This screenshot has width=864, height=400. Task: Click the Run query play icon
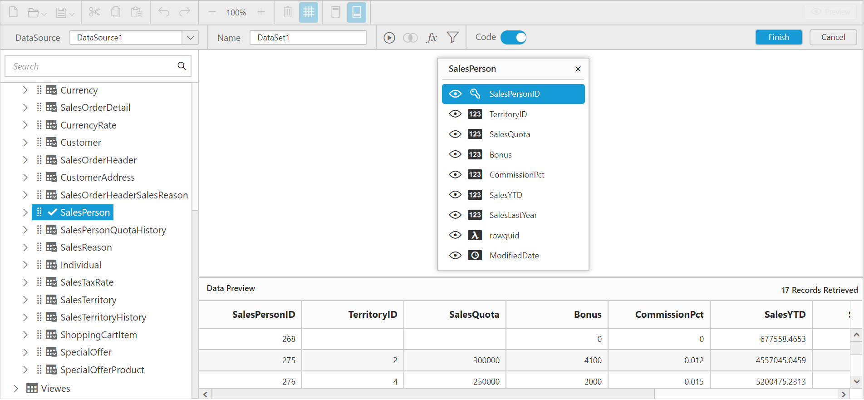[x=389, y=38]
